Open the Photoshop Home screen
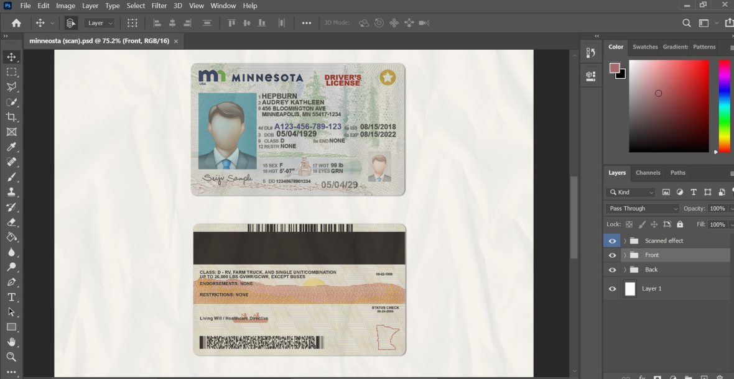This screenshot has height=379, width=734. coord(15,22)
